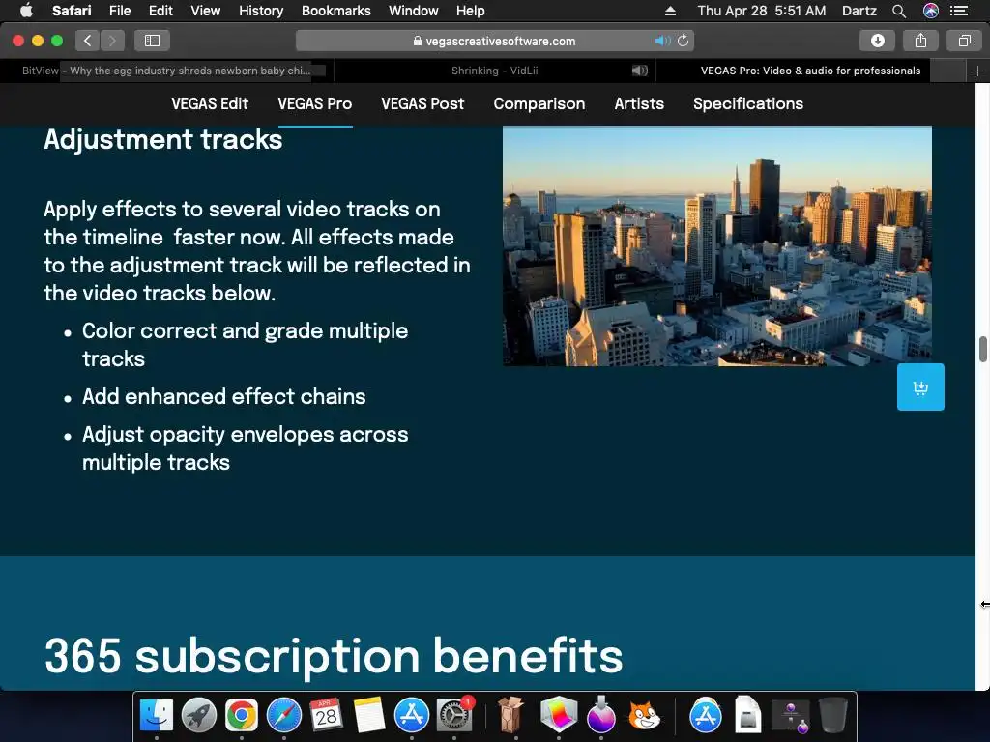Open the Share menu in Safari toolbar

(920, 41)
